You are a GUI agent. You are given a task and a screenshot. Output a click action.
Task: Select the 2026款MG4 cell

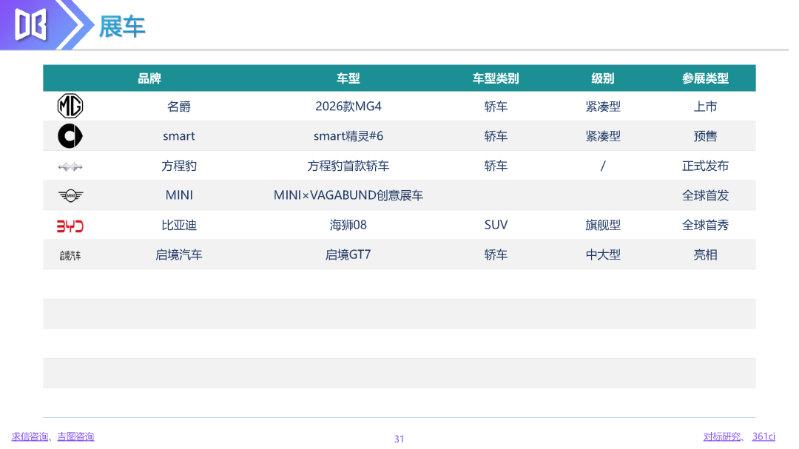[348, 107]
